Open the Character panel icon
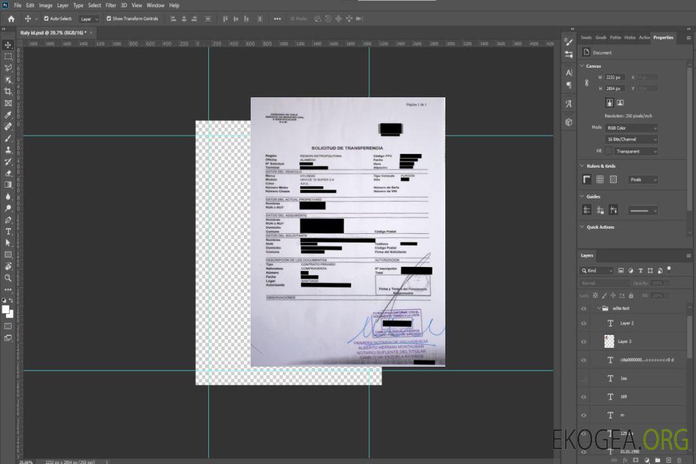The width and height of the screenshot is (696, 464). pyautogui.click(x=569, y=73)
